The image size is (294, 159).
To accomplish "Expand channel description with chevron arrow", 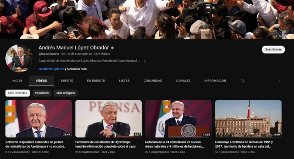I will coord(145,61).
